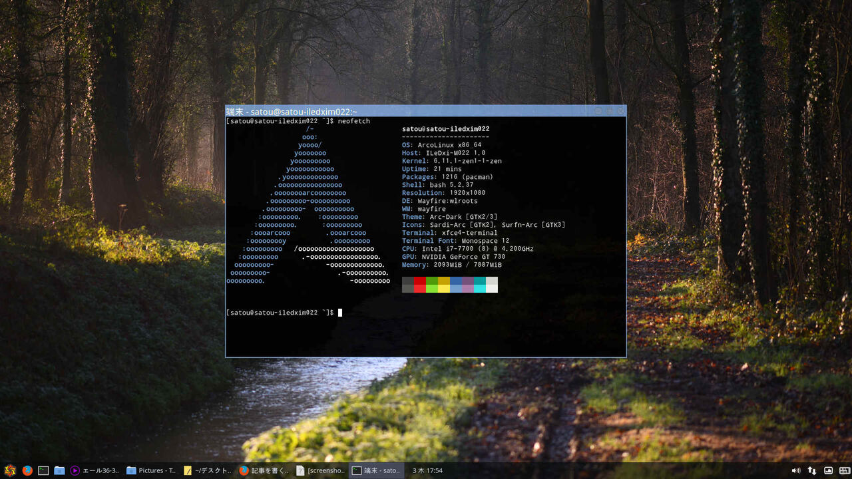Open the file manager from the taskbar
This screenshot has width=852, height=479.
[59, 470]
